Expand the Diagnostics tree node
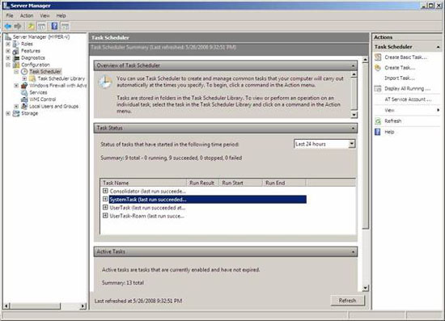The height and width of the screenshot is (321, 445). tap(8, 58)
